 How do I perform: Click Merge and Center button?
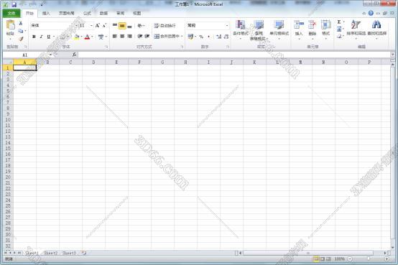[x=167, y=37]
